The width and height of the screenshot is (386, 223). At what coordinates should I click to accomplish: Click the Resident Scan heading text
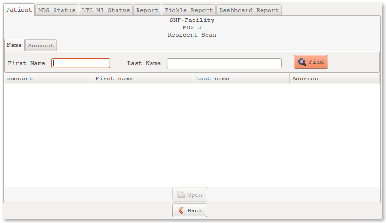pos(192,35)
